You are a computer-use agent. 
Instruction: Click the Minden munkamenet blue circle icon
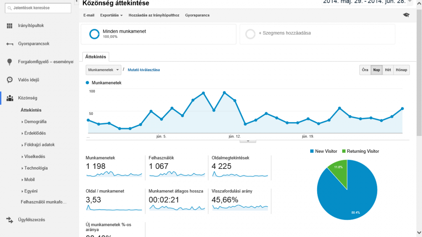(x=94, y=34)
